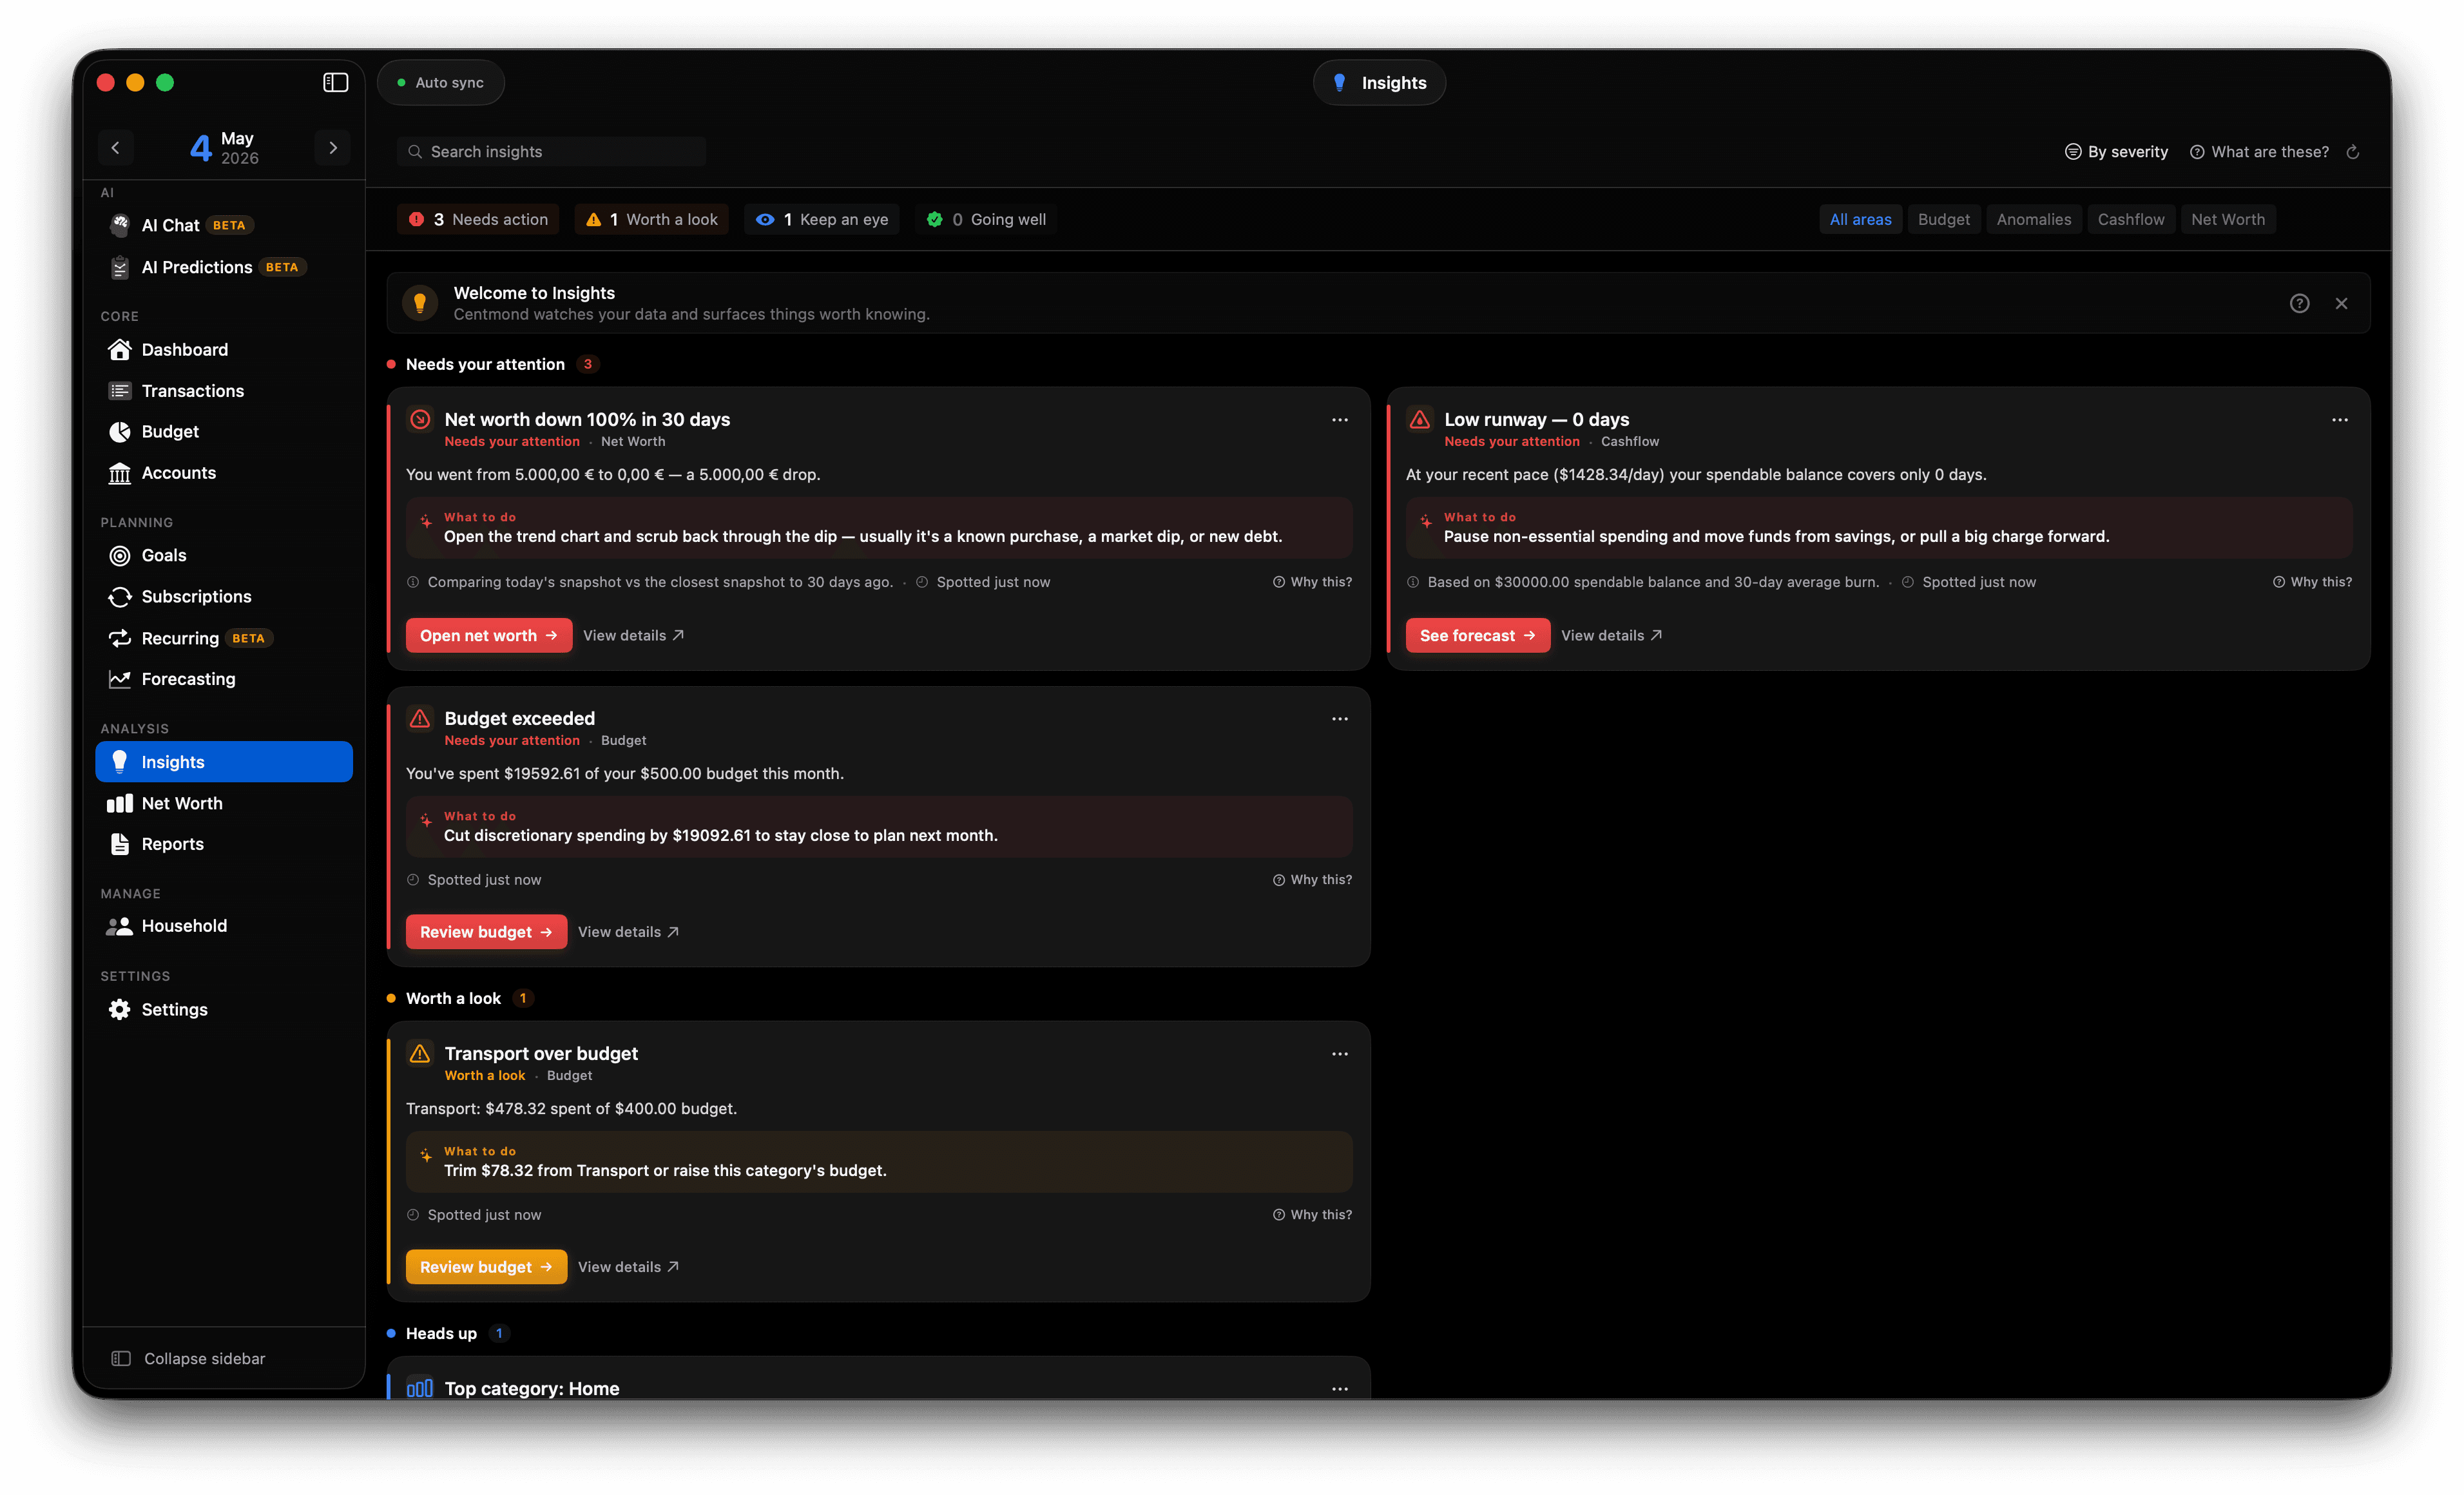Select the Cashflow area tab
The height and width of the screenshot is (1495, 2464).
point(2130,219)
